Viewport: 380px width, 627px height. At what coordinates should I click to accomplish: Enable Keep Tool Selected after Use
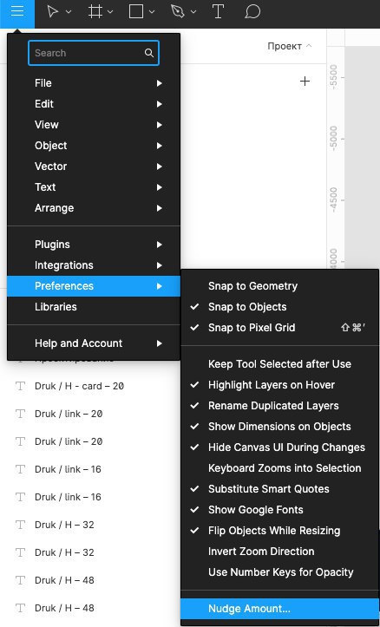click(279, 364)
